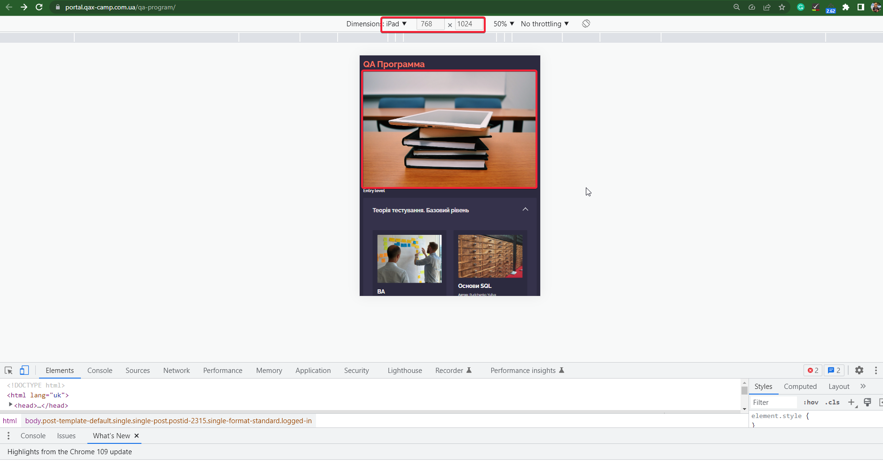Click the device toolbar toggle icon
Image resolution: width=883 pixels, height=465 pixels.
(x=24, y=371)
